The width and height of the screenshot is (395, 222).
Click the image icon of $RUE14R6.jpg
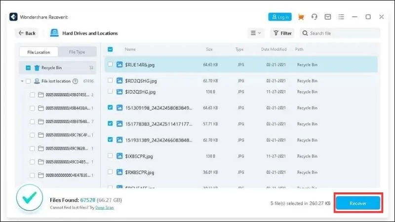119,65
